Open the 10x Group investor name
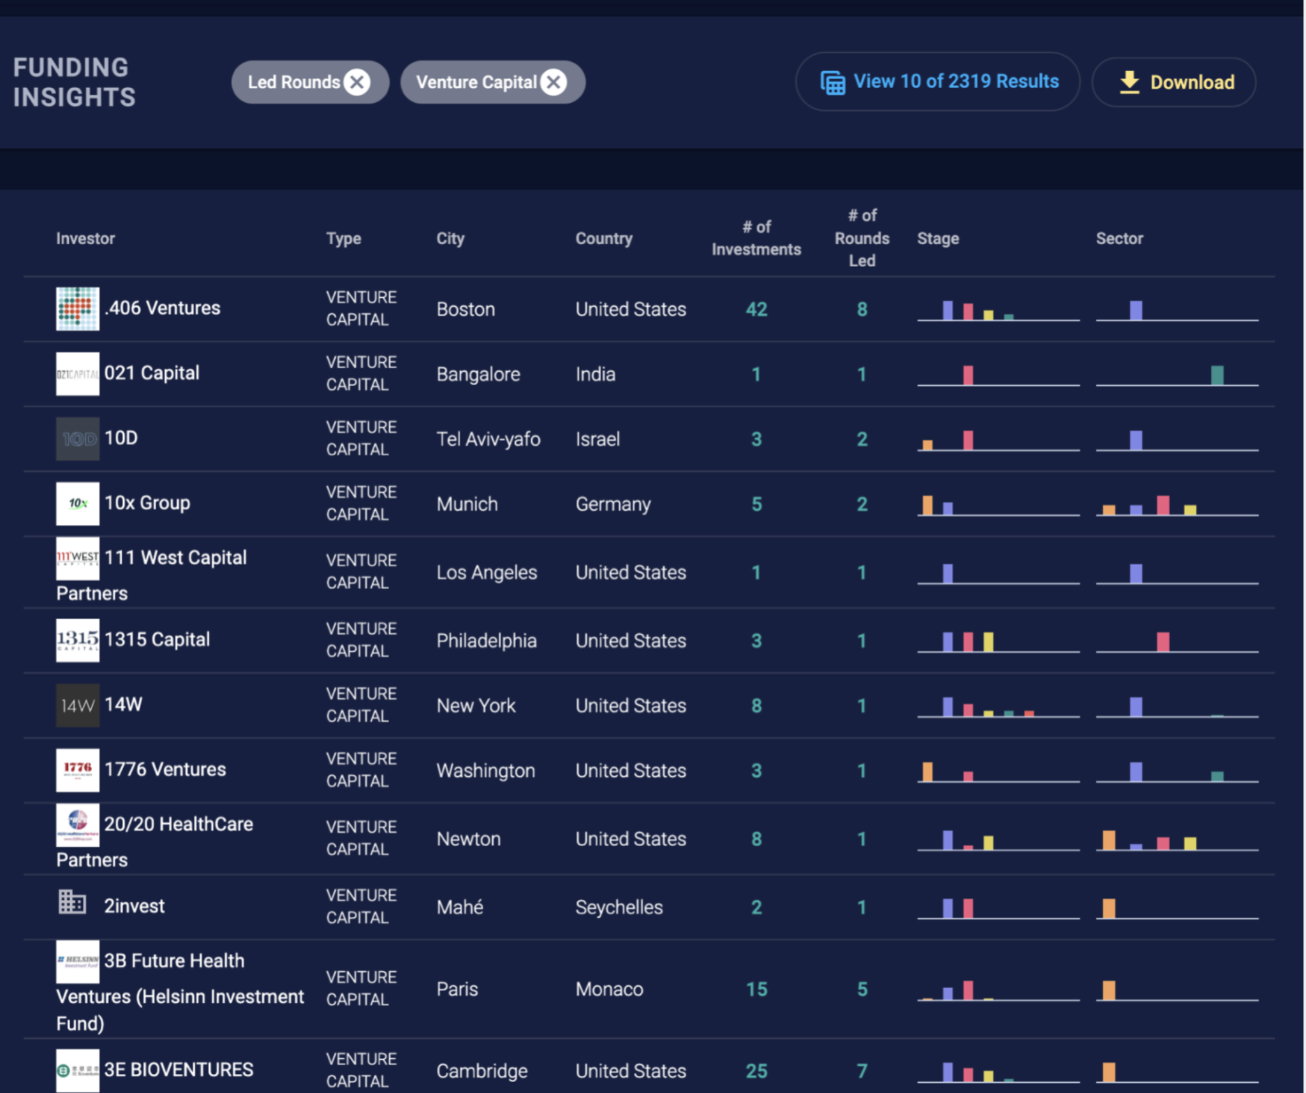The image size is (1306, 1093). click(147, 503)
